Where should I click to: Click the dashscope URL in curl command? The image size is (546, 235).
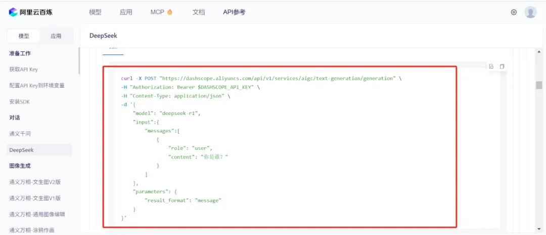tap(278, 79)
